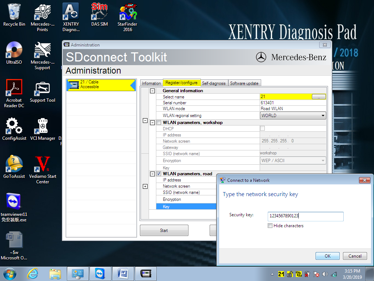Image resolution: width=374 pixels, height=281 pixels.
Task: Focus the Security key input field
Action: 306,216
